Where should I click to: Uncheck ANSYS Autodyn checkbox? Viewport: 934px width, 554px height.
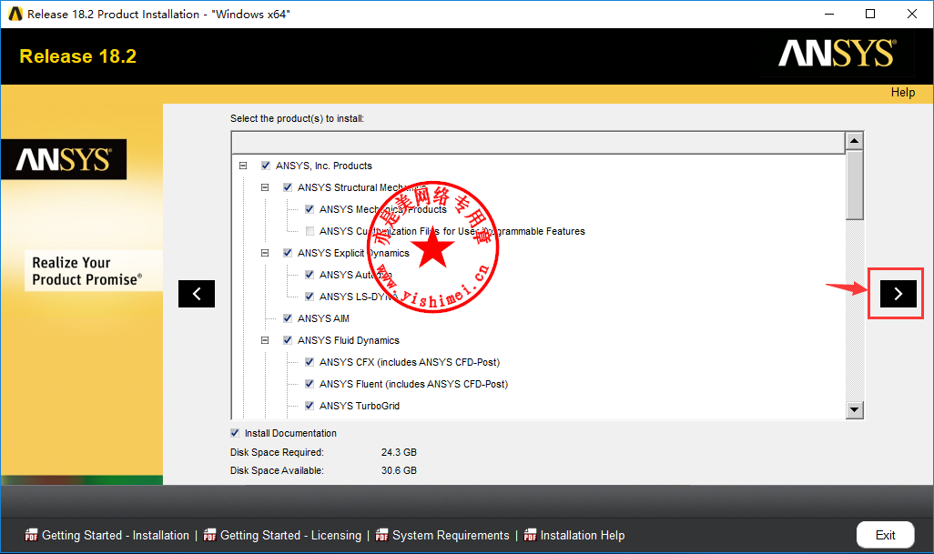click(310, 275)
